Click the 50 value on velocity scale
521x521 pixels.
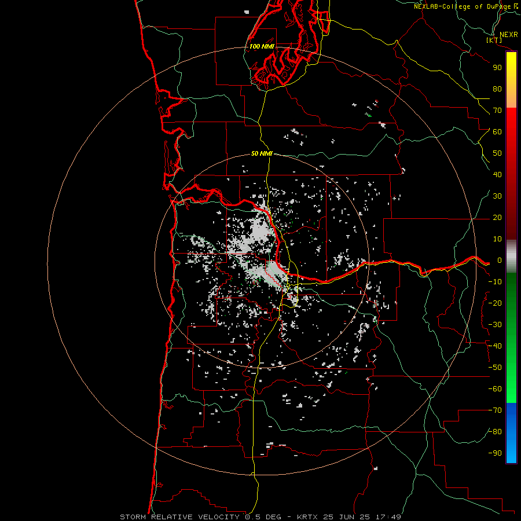(x=497, y=153)
